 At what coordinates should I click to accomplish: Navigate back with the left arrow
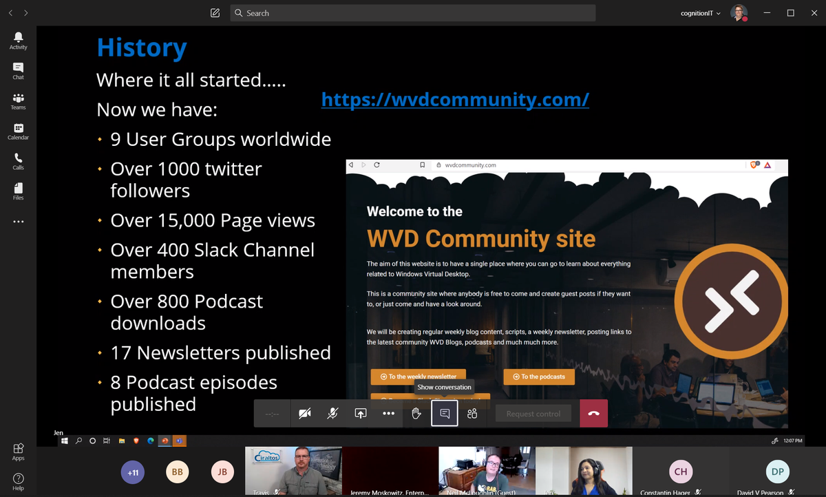(x=10, y=13)
